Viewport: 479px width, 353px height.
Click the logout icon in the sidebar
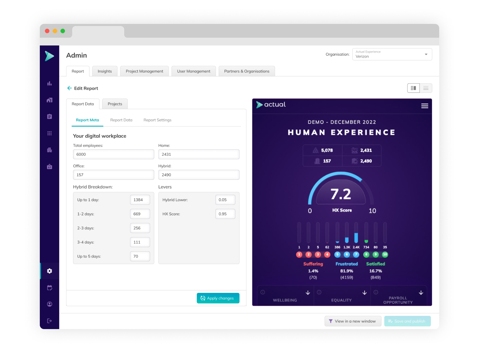[x=49, y=321]
